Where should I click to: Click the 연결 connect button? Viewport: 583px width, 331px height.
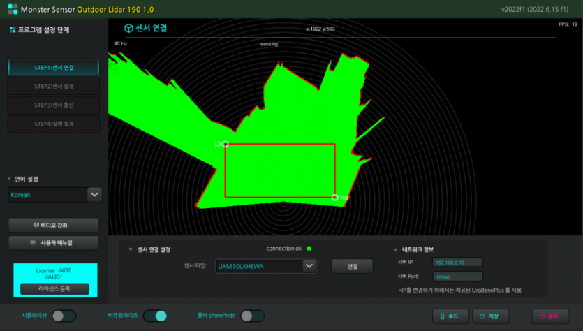(x=352, y=266)
